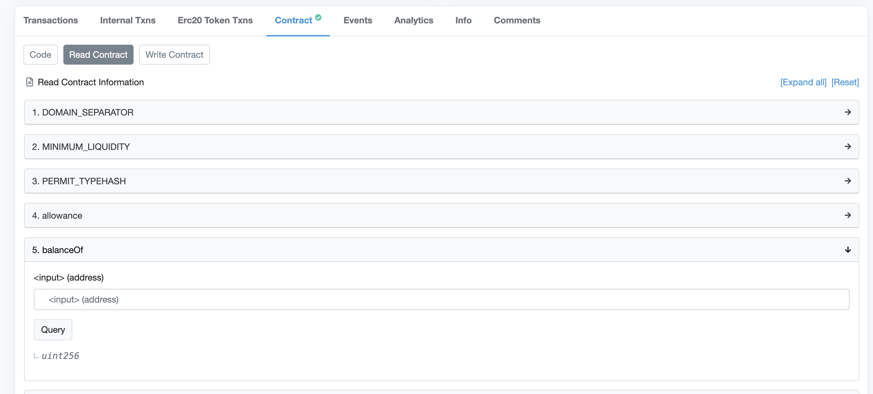Click the right arrow on allowance row
The image size is (873, 394).
(x=848, y=215)
